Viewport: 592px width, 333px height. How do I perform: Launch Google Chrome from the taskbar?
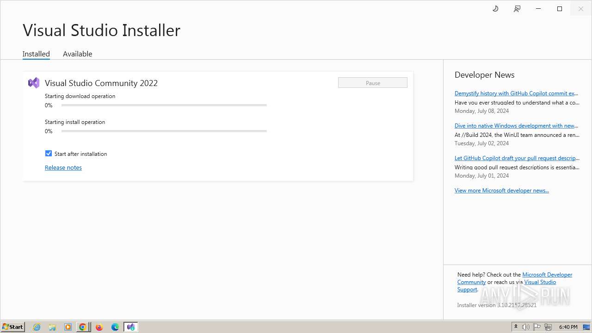[x=83, y=327]
